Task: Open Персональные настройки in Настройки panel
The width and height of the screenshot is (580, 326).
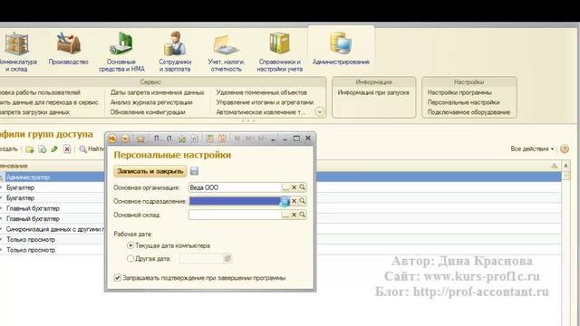Action: [463, 102]
